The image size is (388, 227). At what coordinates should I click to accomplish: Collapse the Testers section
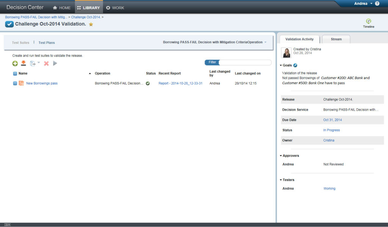[281, 180]
